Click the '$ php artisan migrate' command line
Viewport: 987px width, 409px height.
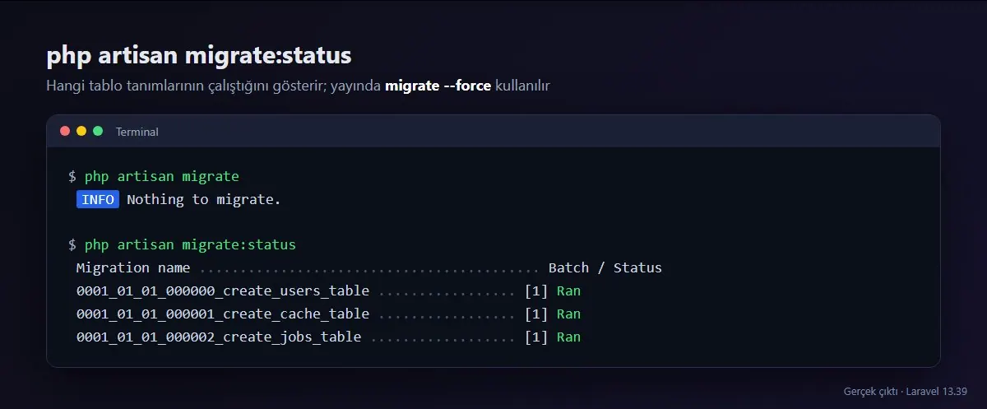click(154, 176)
